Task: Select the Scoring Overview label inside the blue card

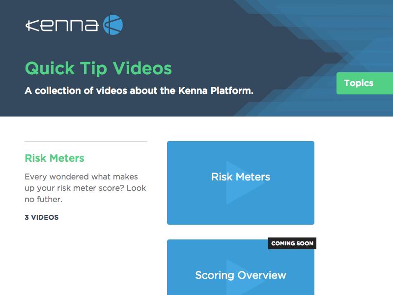Action: click(240, 275)
